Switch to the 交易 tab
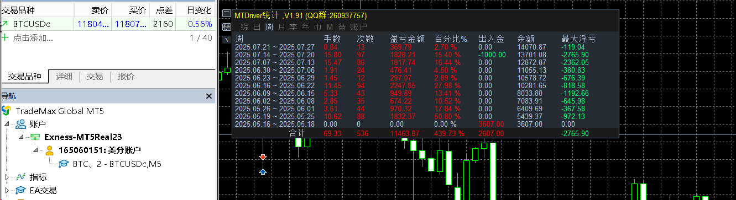736x200 pixels. [x=95, y=77]
